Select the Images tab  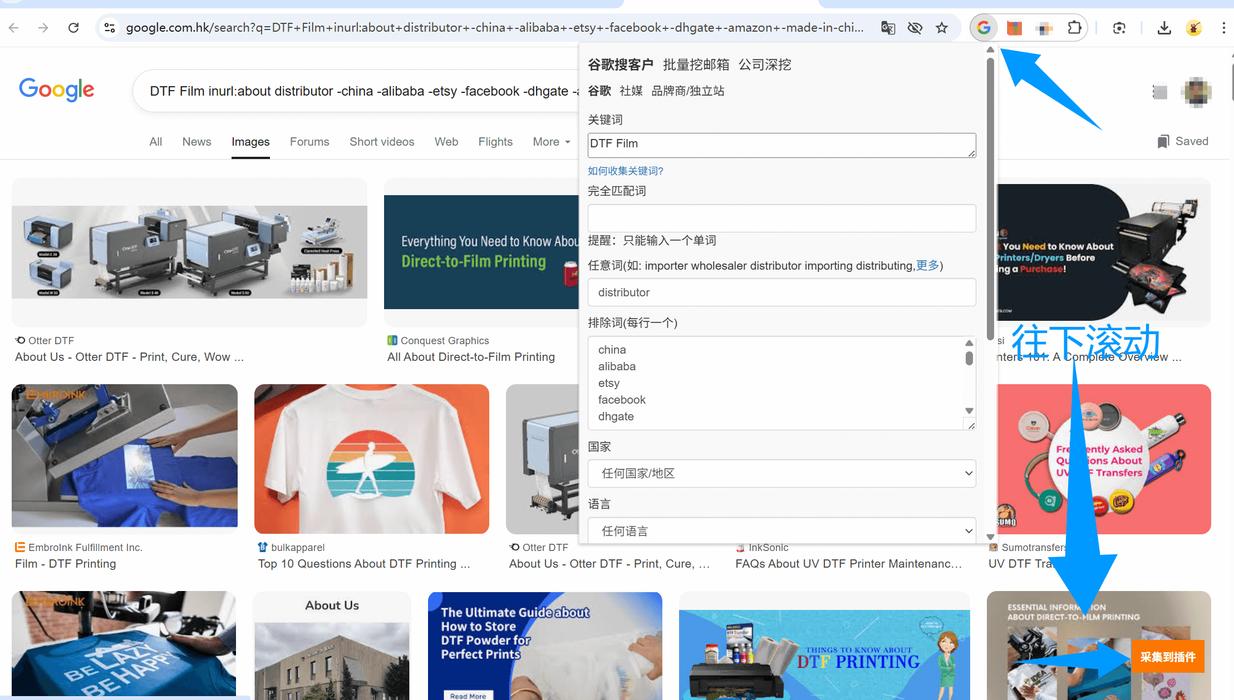250,142
